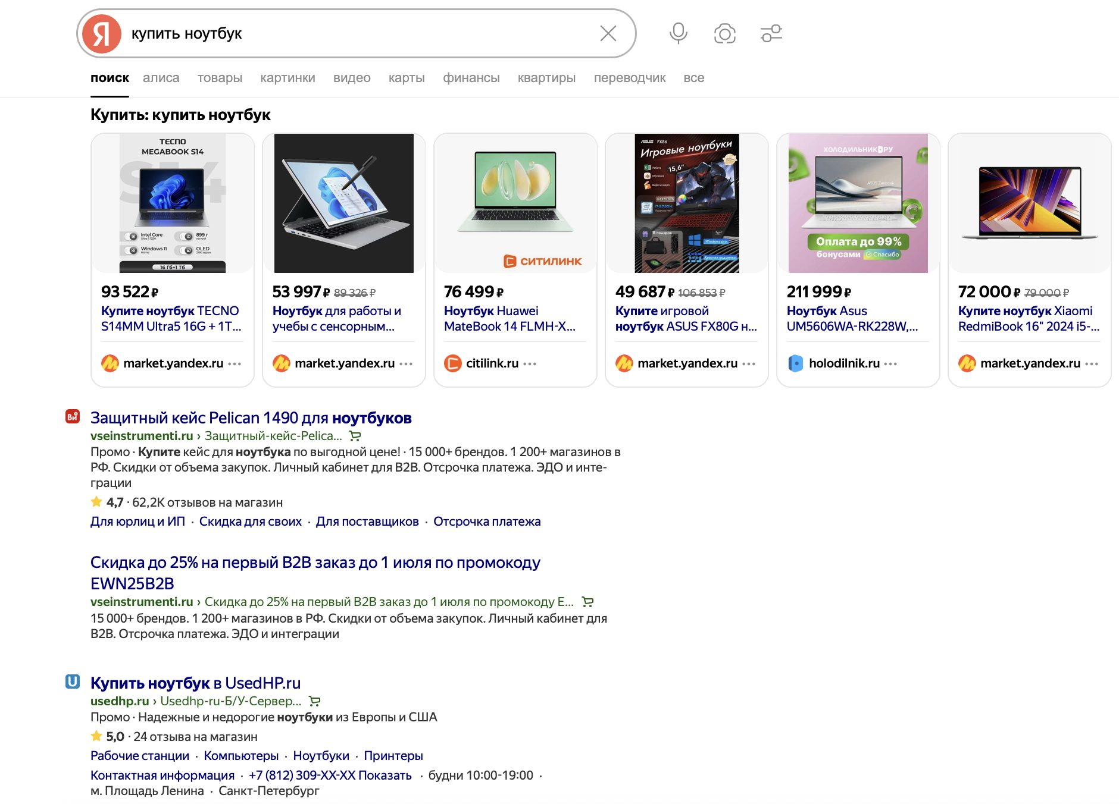Click the vseinstrumenti favicon icon

click(73, 417)
